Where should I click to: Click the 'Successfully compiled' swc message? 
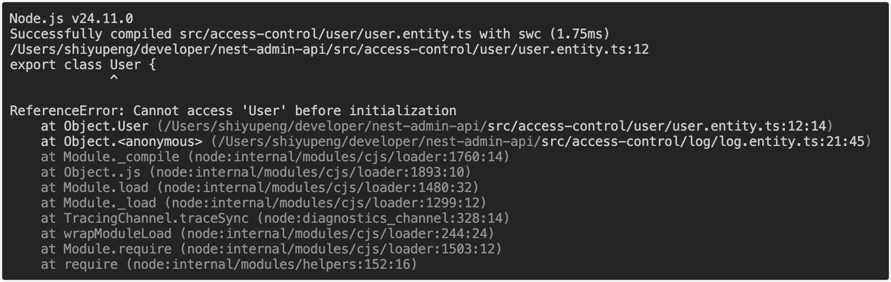(x=310, y=34)
